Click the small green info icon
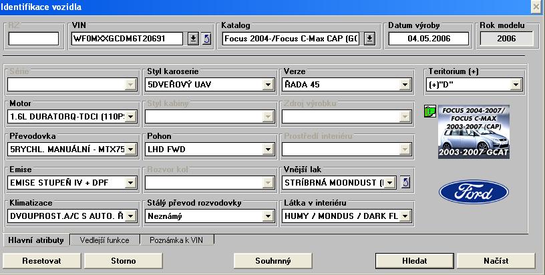The width and height of the screenshot is (545, 275). tap(429, 111)
